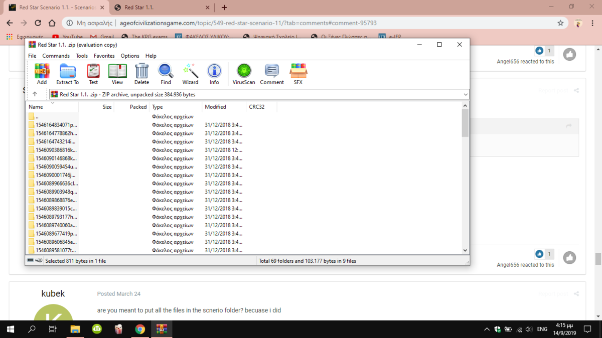The height and width of the screenshot is (338, 602).
Task: Click the WinRAR file list scroll up arrow
Action: (x=465, y=106)
